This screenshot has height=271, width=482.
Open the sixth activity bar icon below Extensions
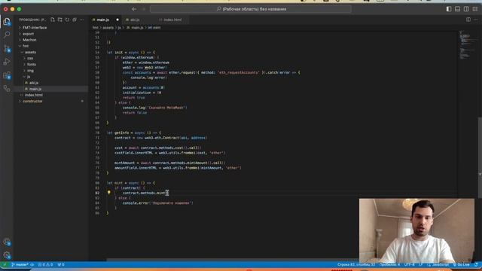[x=7, y=89]
